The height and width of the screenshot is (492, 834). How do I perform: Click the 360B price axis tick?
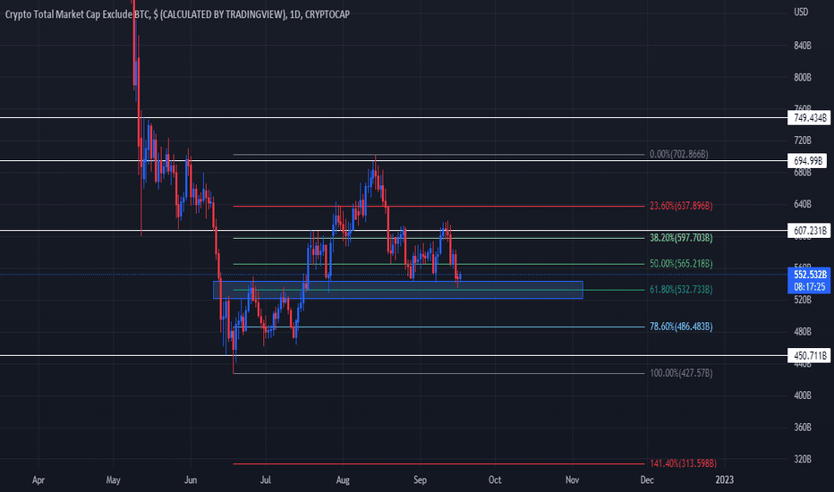pyautogui.click(x=803, y=428)
